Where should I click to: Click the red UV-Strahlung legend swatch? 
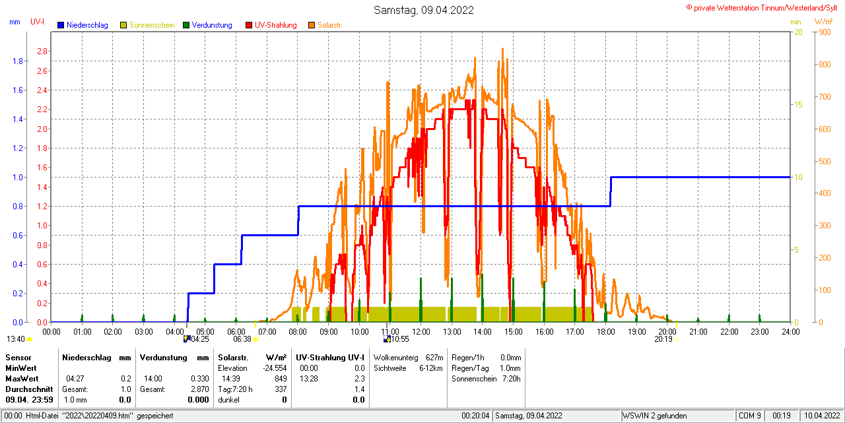pyautogui.click(x=249, y=25)
